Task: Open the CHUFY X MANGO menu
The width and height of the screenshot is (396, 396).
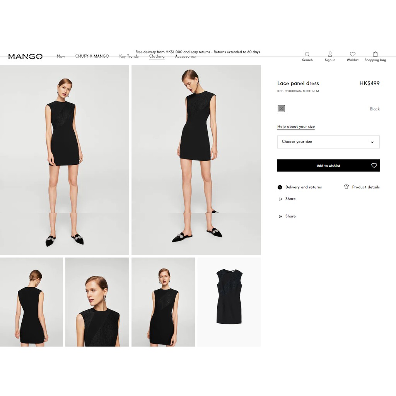Action: tap(92, 56)
